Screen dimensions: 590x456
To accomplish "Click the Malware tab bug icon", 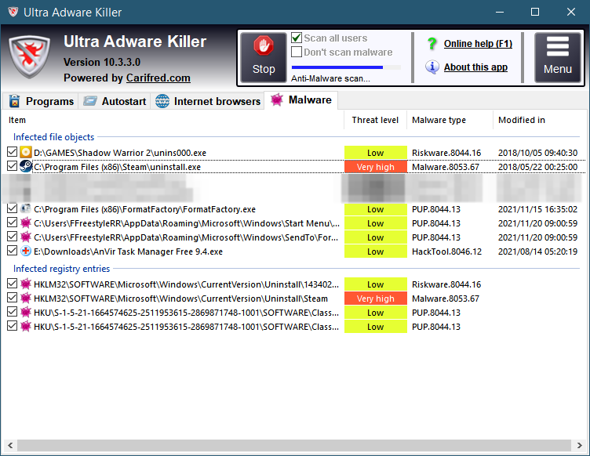I will pyautogui.click(x=277, y=100).
